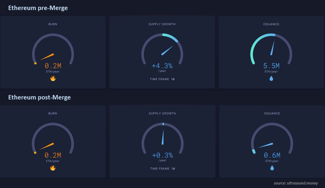Click the SUPPLY GROWTH label in post-Merge row

[162, 113]
